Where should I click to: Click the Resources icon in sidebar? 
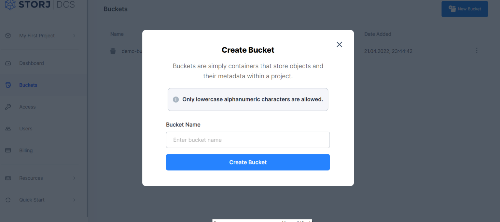pos(8,178)
